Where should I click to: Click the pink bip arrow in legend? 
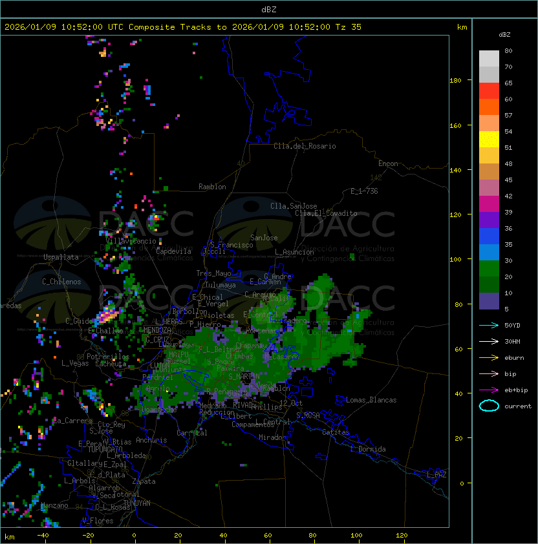point(489,373)
